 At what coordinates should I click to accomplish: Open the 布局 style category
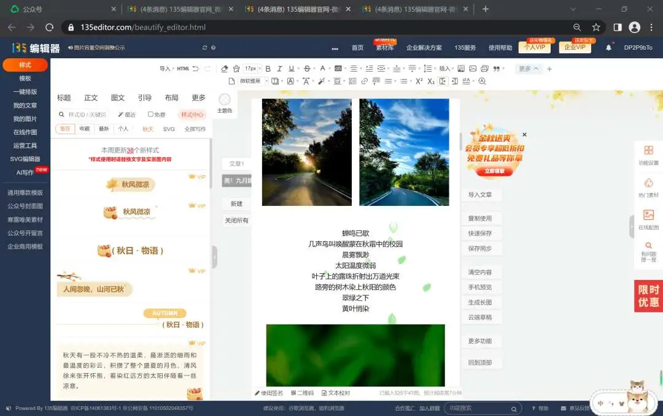(171, 98)
